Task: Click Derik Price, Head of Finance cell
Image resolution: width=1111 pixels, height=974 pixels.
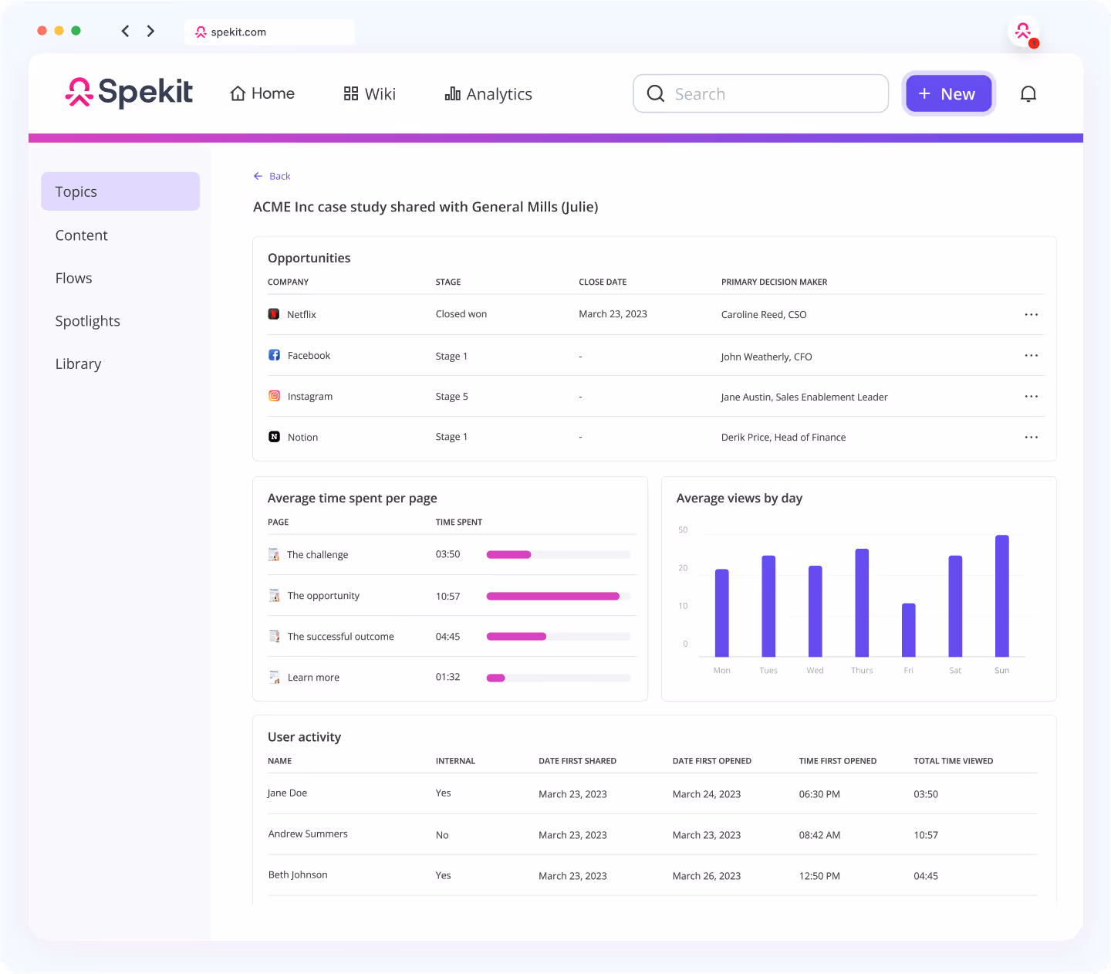Action: point(783,437)
